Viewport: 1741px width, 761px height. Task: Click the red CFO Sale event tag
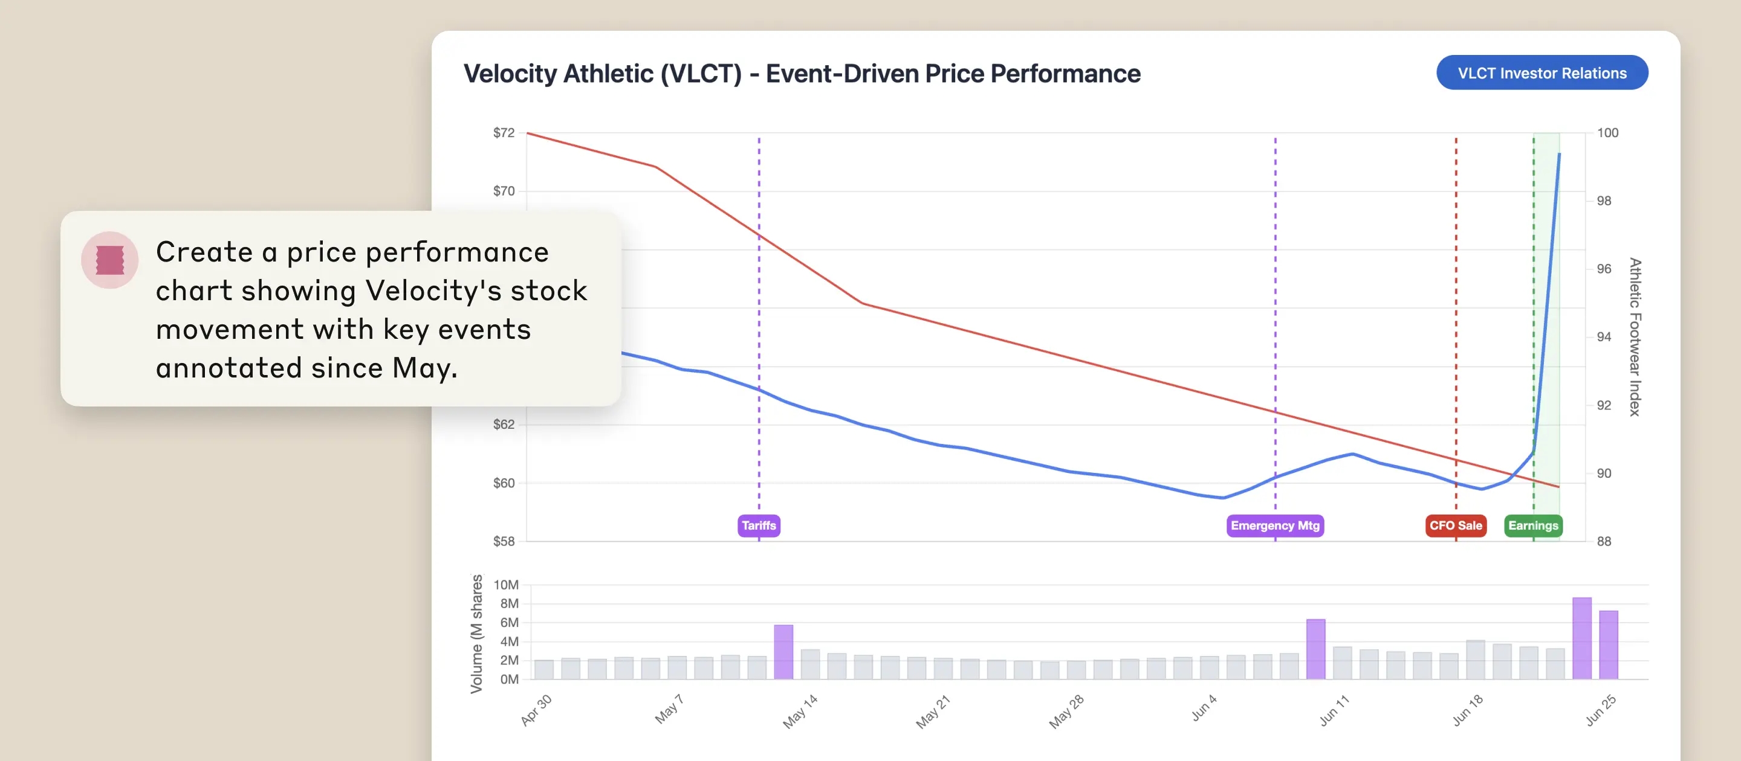[x=1455, y=525]
